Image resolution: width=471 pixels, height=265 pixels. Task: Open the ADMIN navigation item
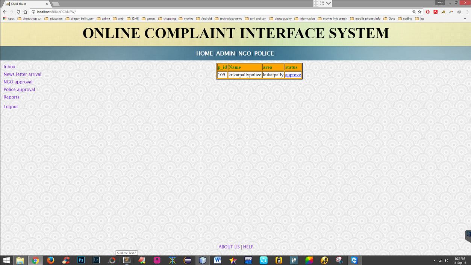(x=226, y=53)
